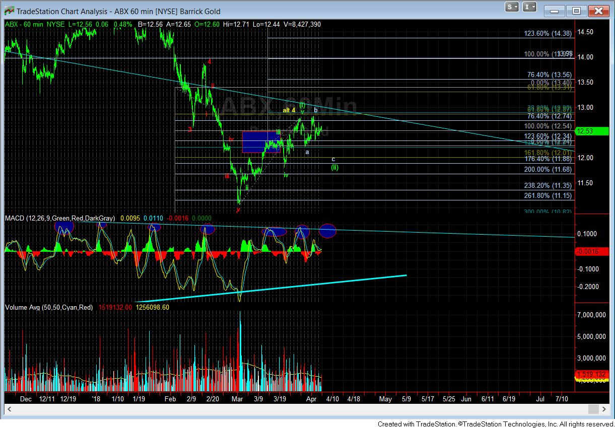This screenshot has height=428, width=615.
Task: Click the 11.50 price axis label
Action: pos(585,183)
